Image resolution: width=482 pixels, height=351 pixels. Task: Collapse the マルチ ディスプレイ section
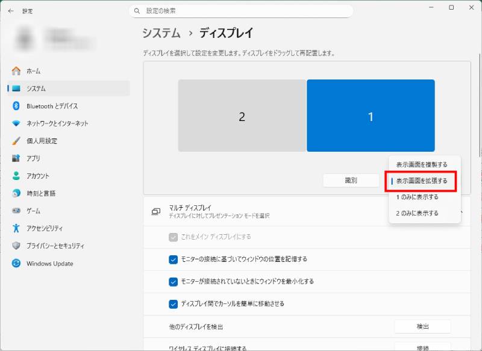pyautogui.click(x=462, y=211)
